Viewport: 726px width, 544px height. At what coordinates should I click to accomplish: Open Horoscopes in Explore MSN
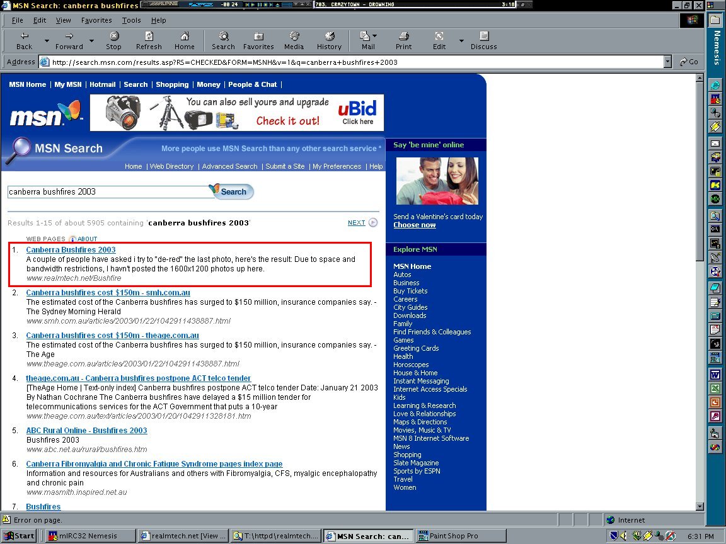click(x=411, y=365)
